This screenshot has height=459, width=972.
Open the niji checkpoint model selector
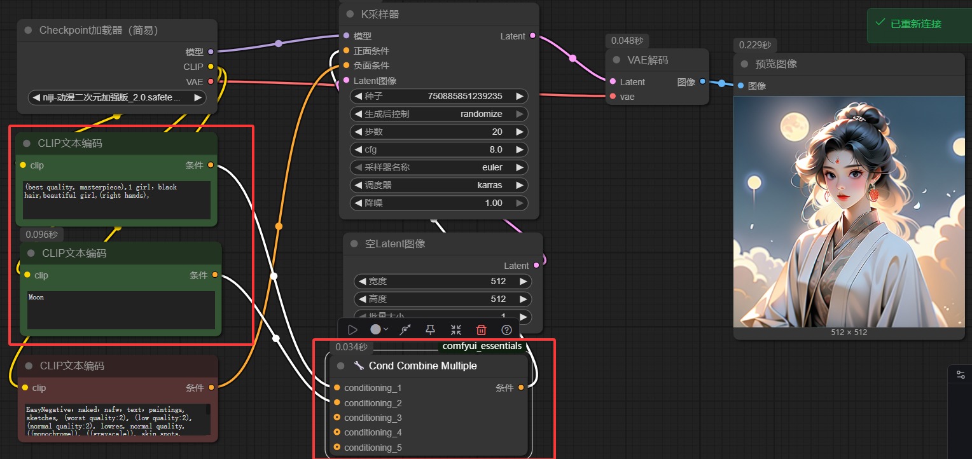[117, 97]
